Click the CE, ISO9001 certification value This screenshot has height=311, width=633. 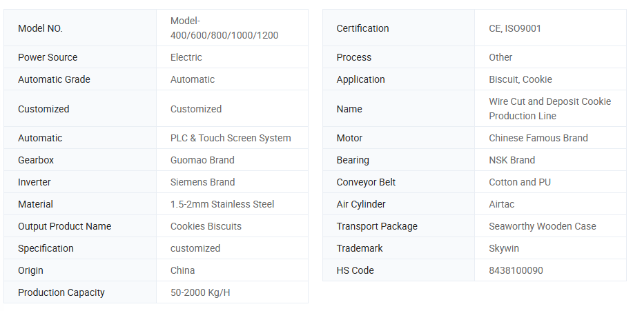(x=515, y=28)
